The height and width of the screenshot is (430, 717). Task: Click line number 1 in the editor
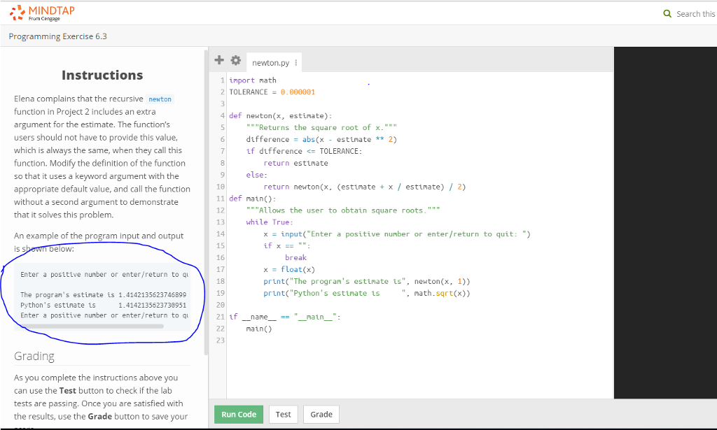pyautogui.click(x=221, y=80)
